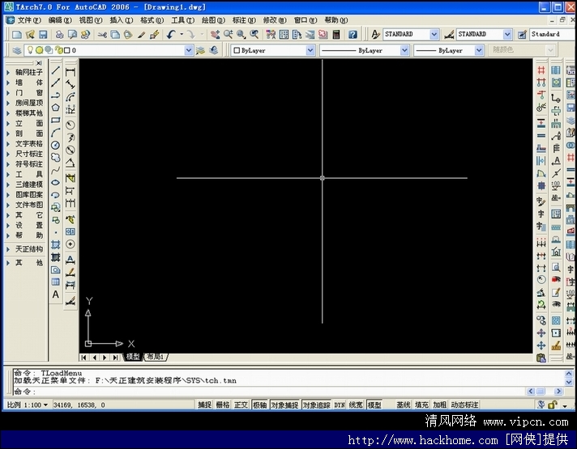
Task: Select the Multiline Text A tool
Action: point(56,294)
